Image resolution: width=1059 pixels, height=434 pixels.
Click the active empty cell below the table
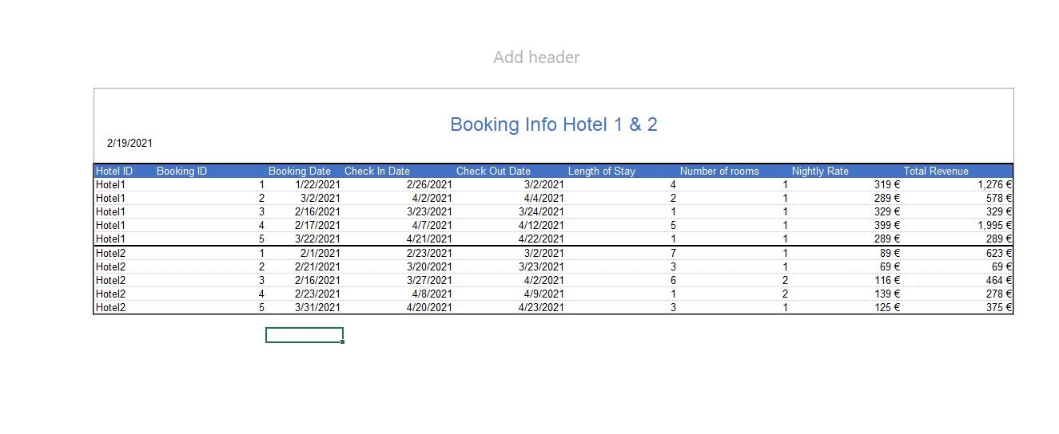click(x=305, y=335)
